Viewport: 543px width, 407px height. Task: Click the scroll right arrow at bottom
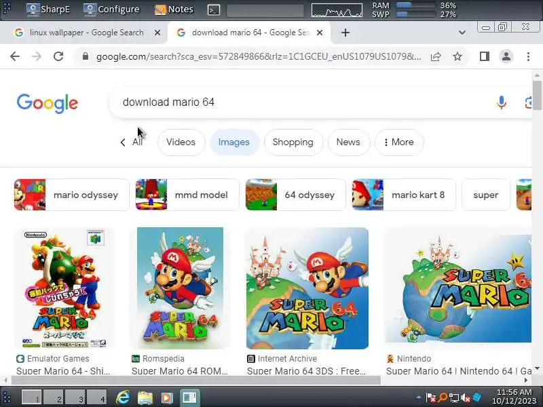pyautogui.click(x=526, y=380)
